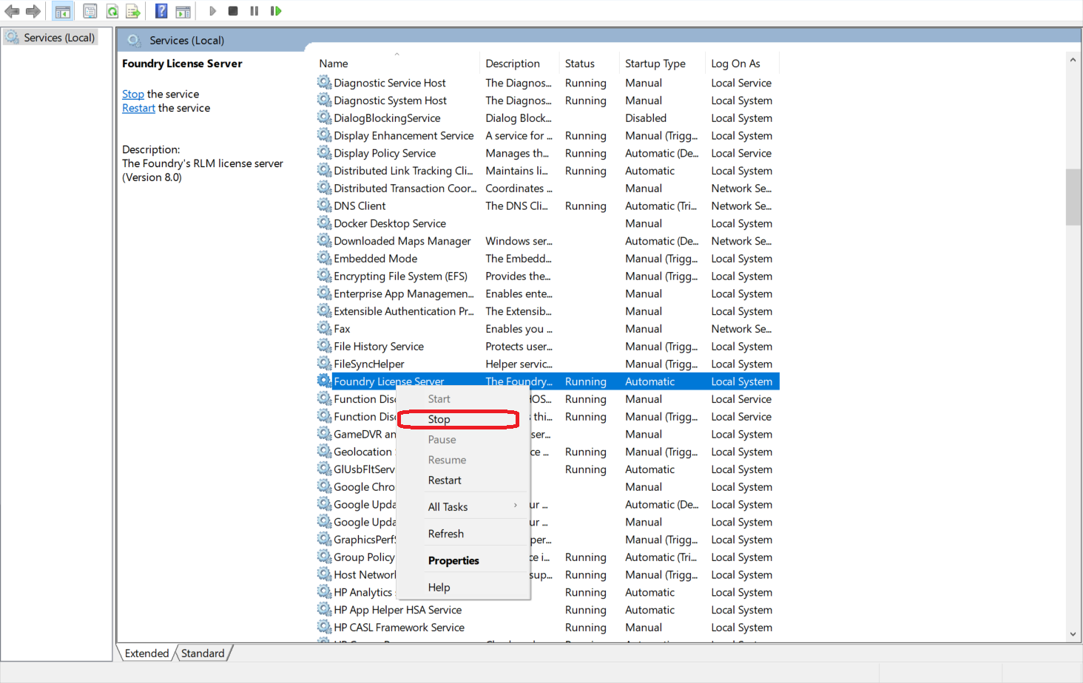
Task: Switch to the Standard tab
Action: [x=203, y=653]
